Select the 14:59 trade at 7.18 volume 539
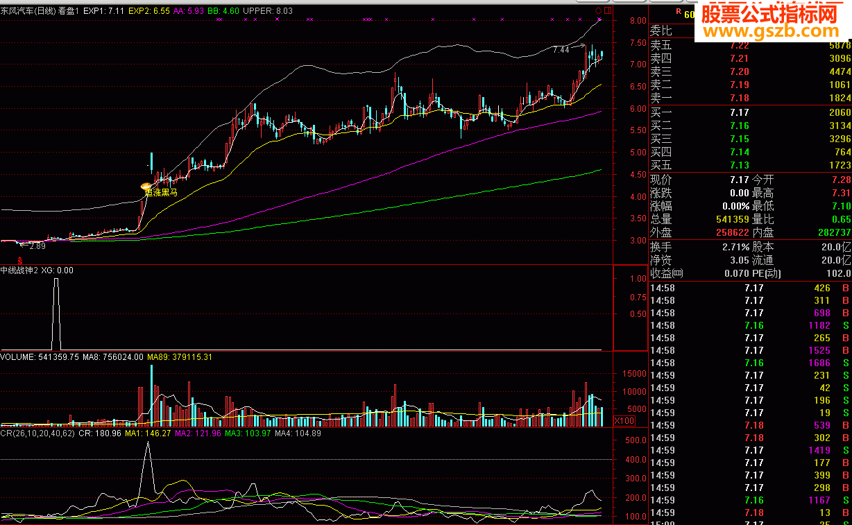Viewport: 852px width, 525px height. point(750,425)
